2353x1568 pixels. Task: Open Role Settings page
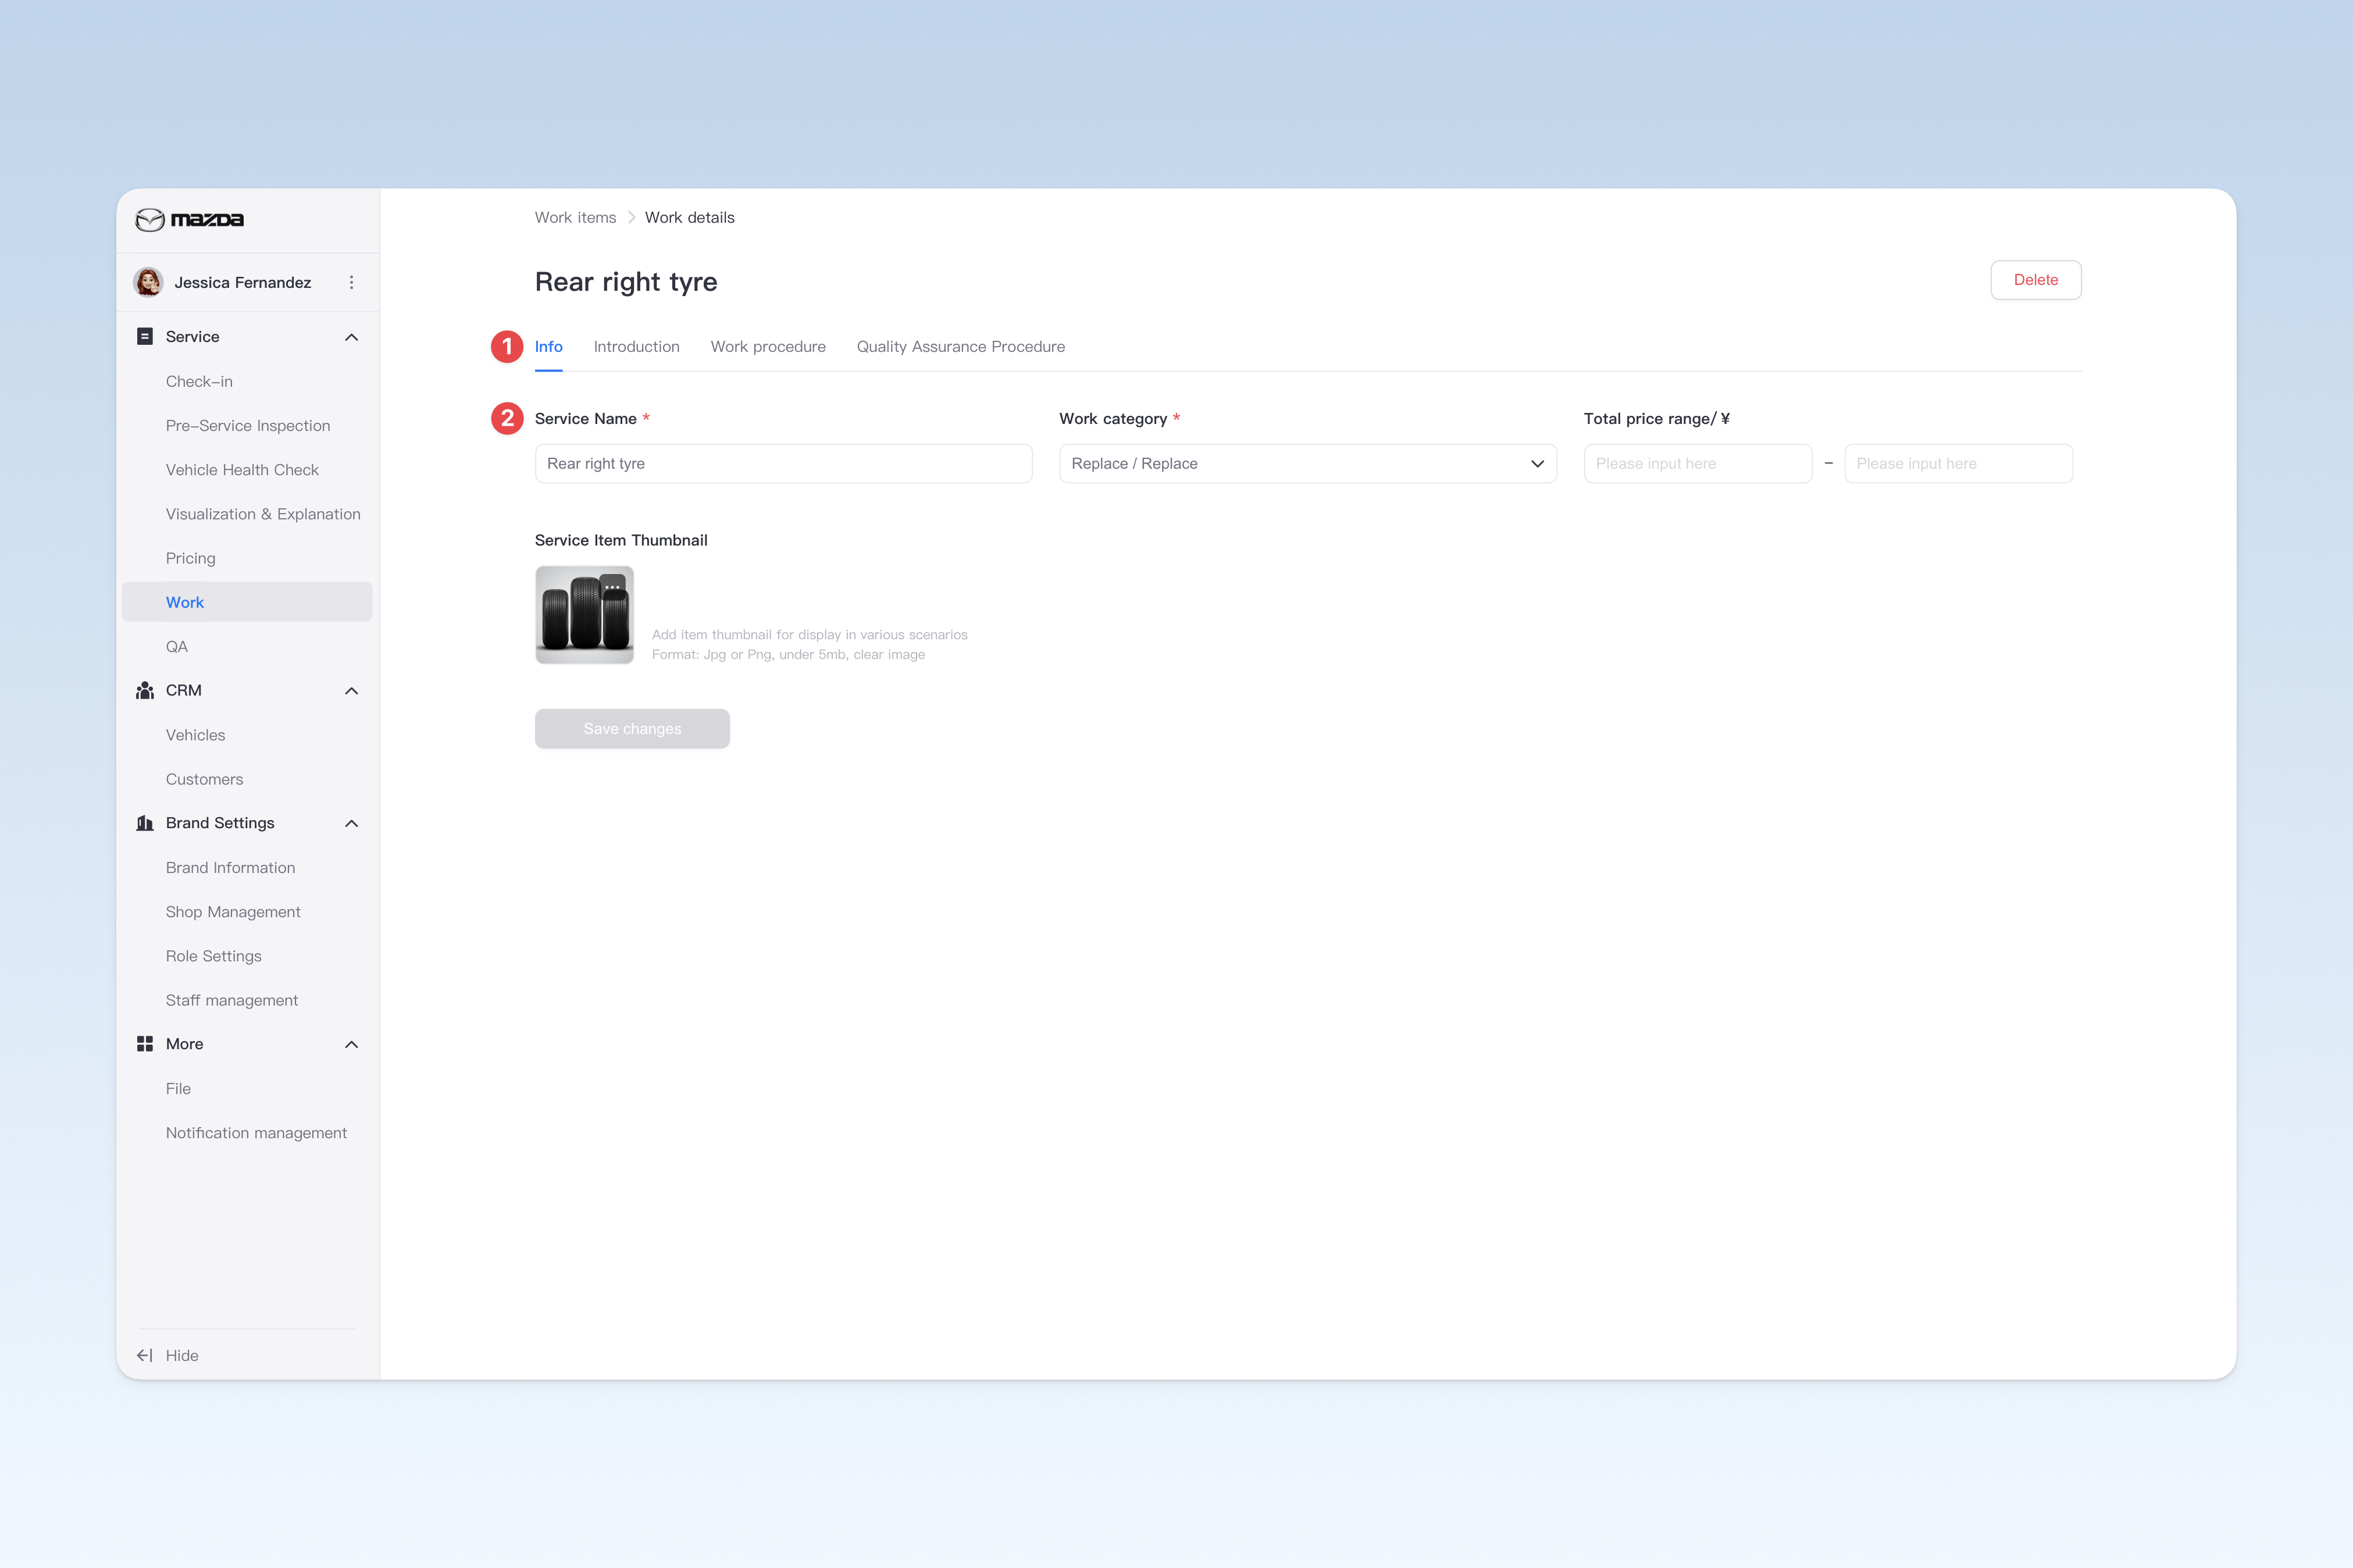tap(213, 956)
